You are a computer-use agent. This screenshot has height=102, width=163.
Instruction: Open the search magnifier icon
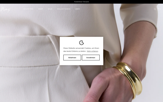(x=155, y=9)
